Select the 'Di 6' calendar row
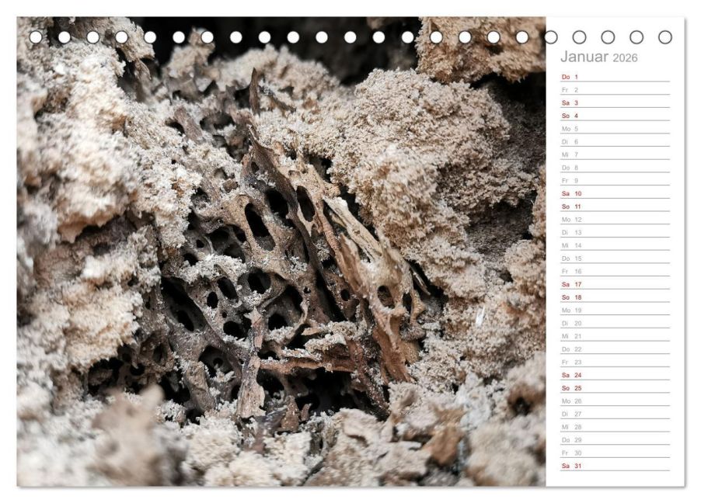The width and height of the screenshot is (701, 503). [x=616, y=141]
